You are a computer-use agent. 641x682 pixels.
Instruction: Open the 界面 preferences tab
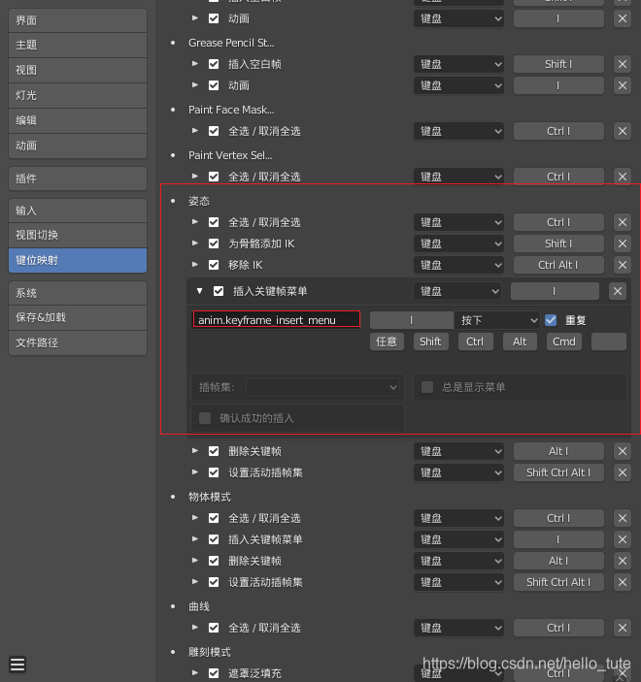pyautogui.click(x=78, y=20)
